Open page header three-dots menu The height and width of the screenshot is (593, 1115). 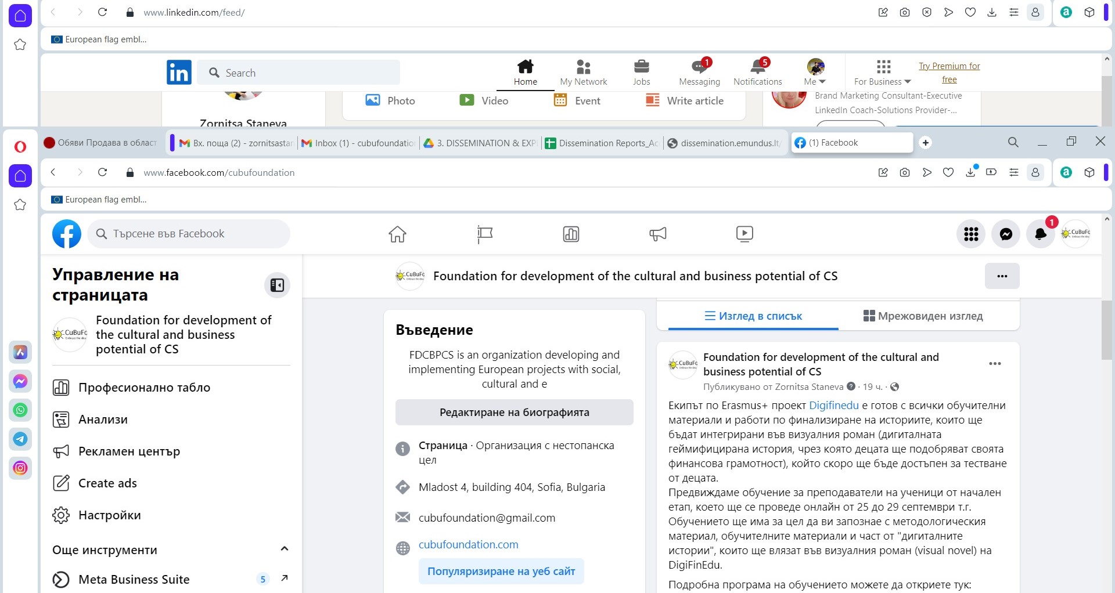tap(1002, 276)
